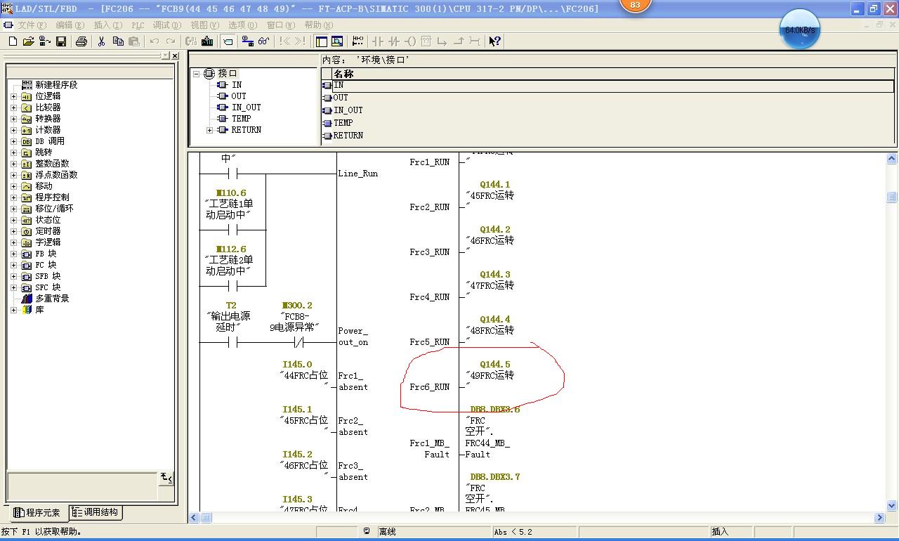This screenshot has height=541, width=899.
Task: Open the 选项 menu
Action: [243, 25]
